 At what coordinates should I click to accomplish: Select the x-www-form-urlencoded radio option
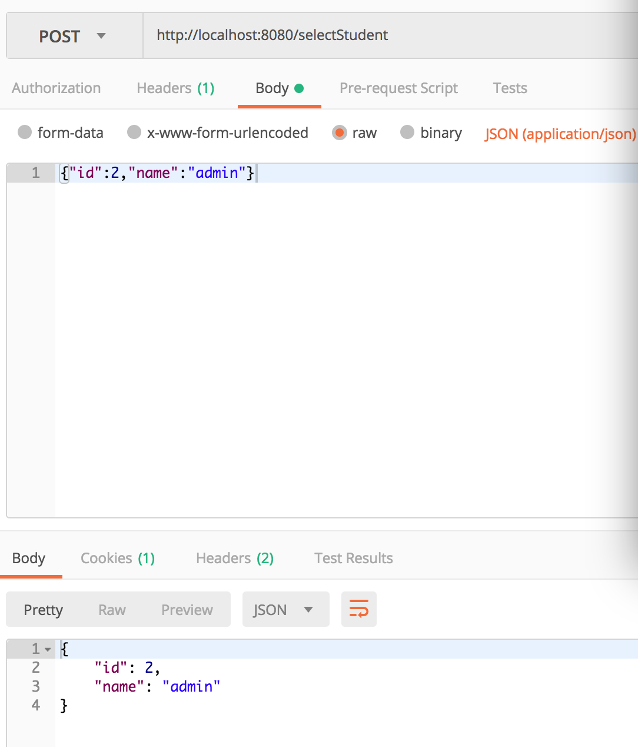coord(134,132)
